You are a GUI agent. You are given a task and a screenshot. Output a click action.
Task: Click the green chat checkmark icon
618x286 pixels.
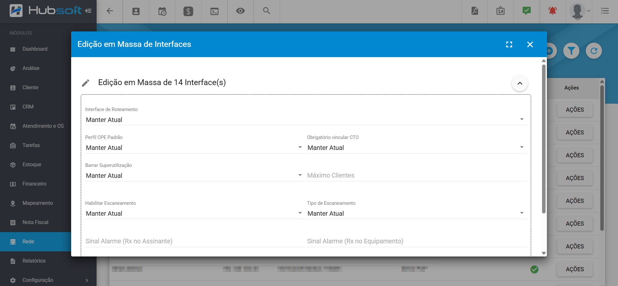[526, 11]
